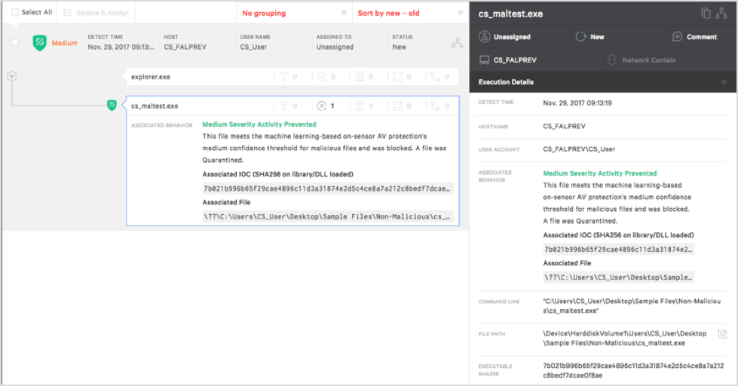This screenshot has width=738, height=386.
Task: Click the New value under Status column
Action: pyautogui.click(x=399, y=47)
